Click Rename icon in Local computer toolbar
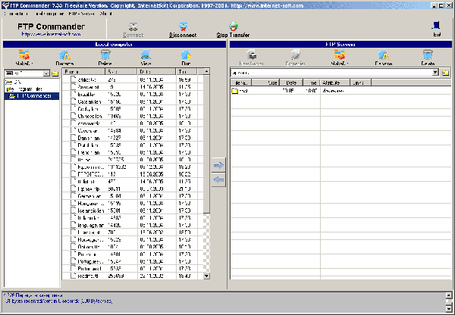 point(64,55)
